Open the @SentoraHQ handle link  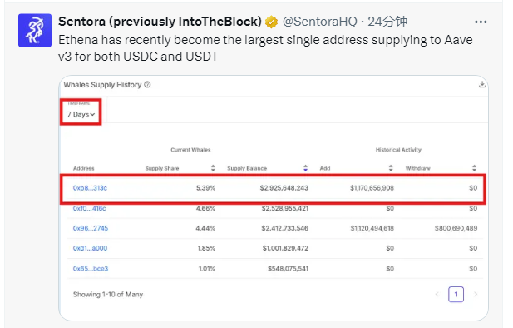point(319,22)
